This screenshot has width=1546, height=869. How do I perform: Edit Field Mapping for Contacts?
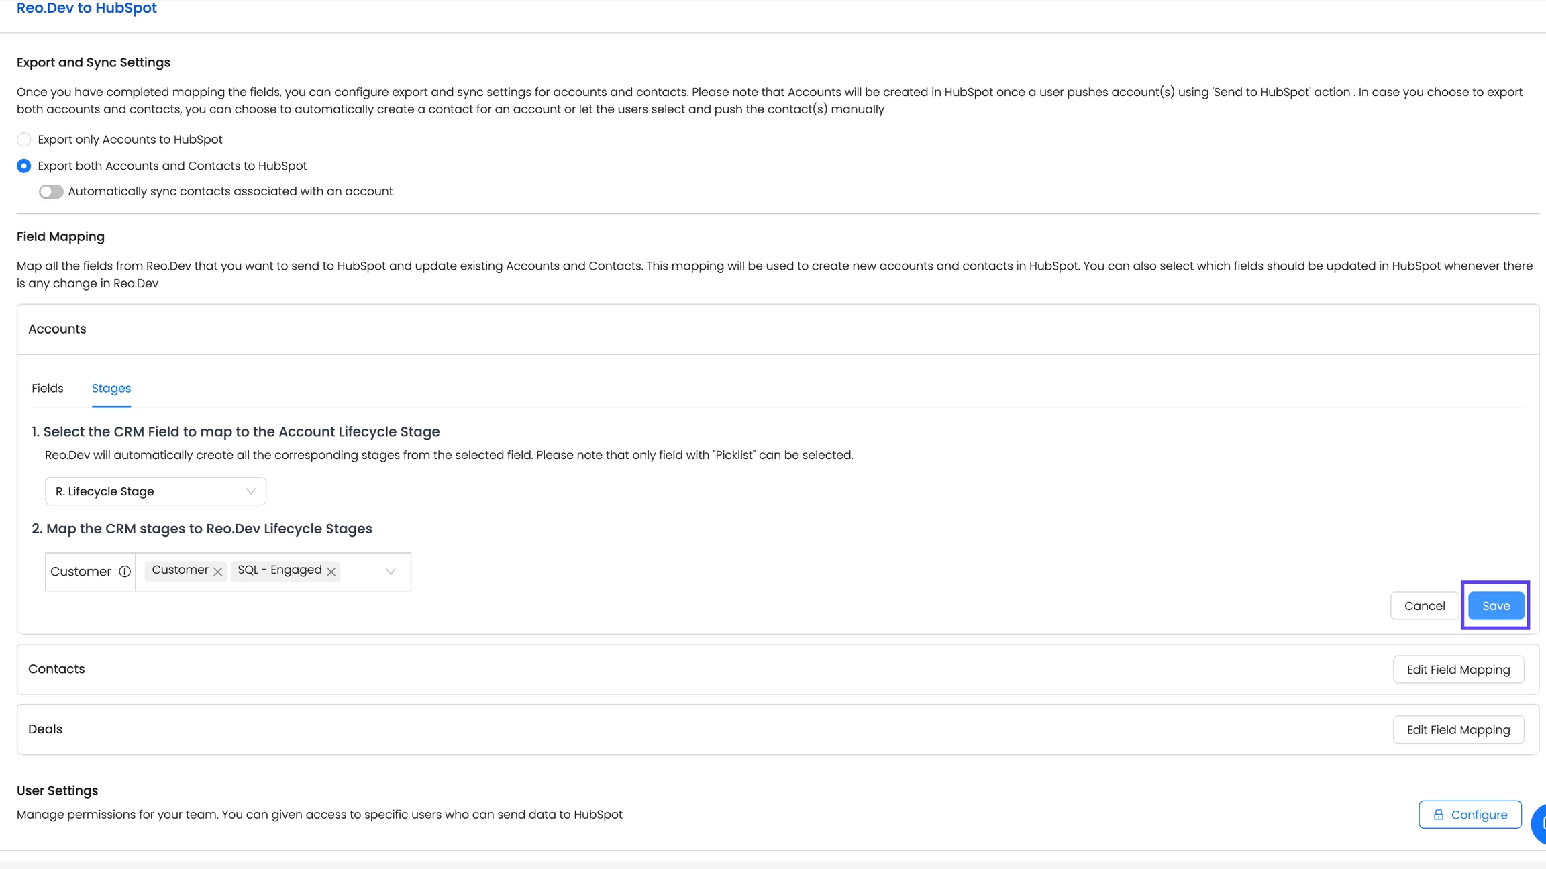tap(1458, 670)
